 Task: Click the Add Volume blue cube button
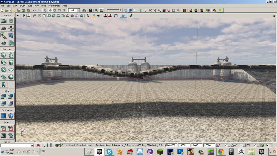[x=11, y=116]
